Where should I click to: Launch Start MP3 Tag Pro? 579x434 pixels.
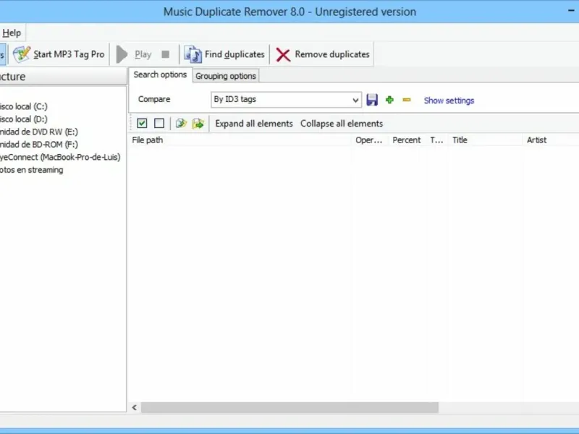(59, 54)
